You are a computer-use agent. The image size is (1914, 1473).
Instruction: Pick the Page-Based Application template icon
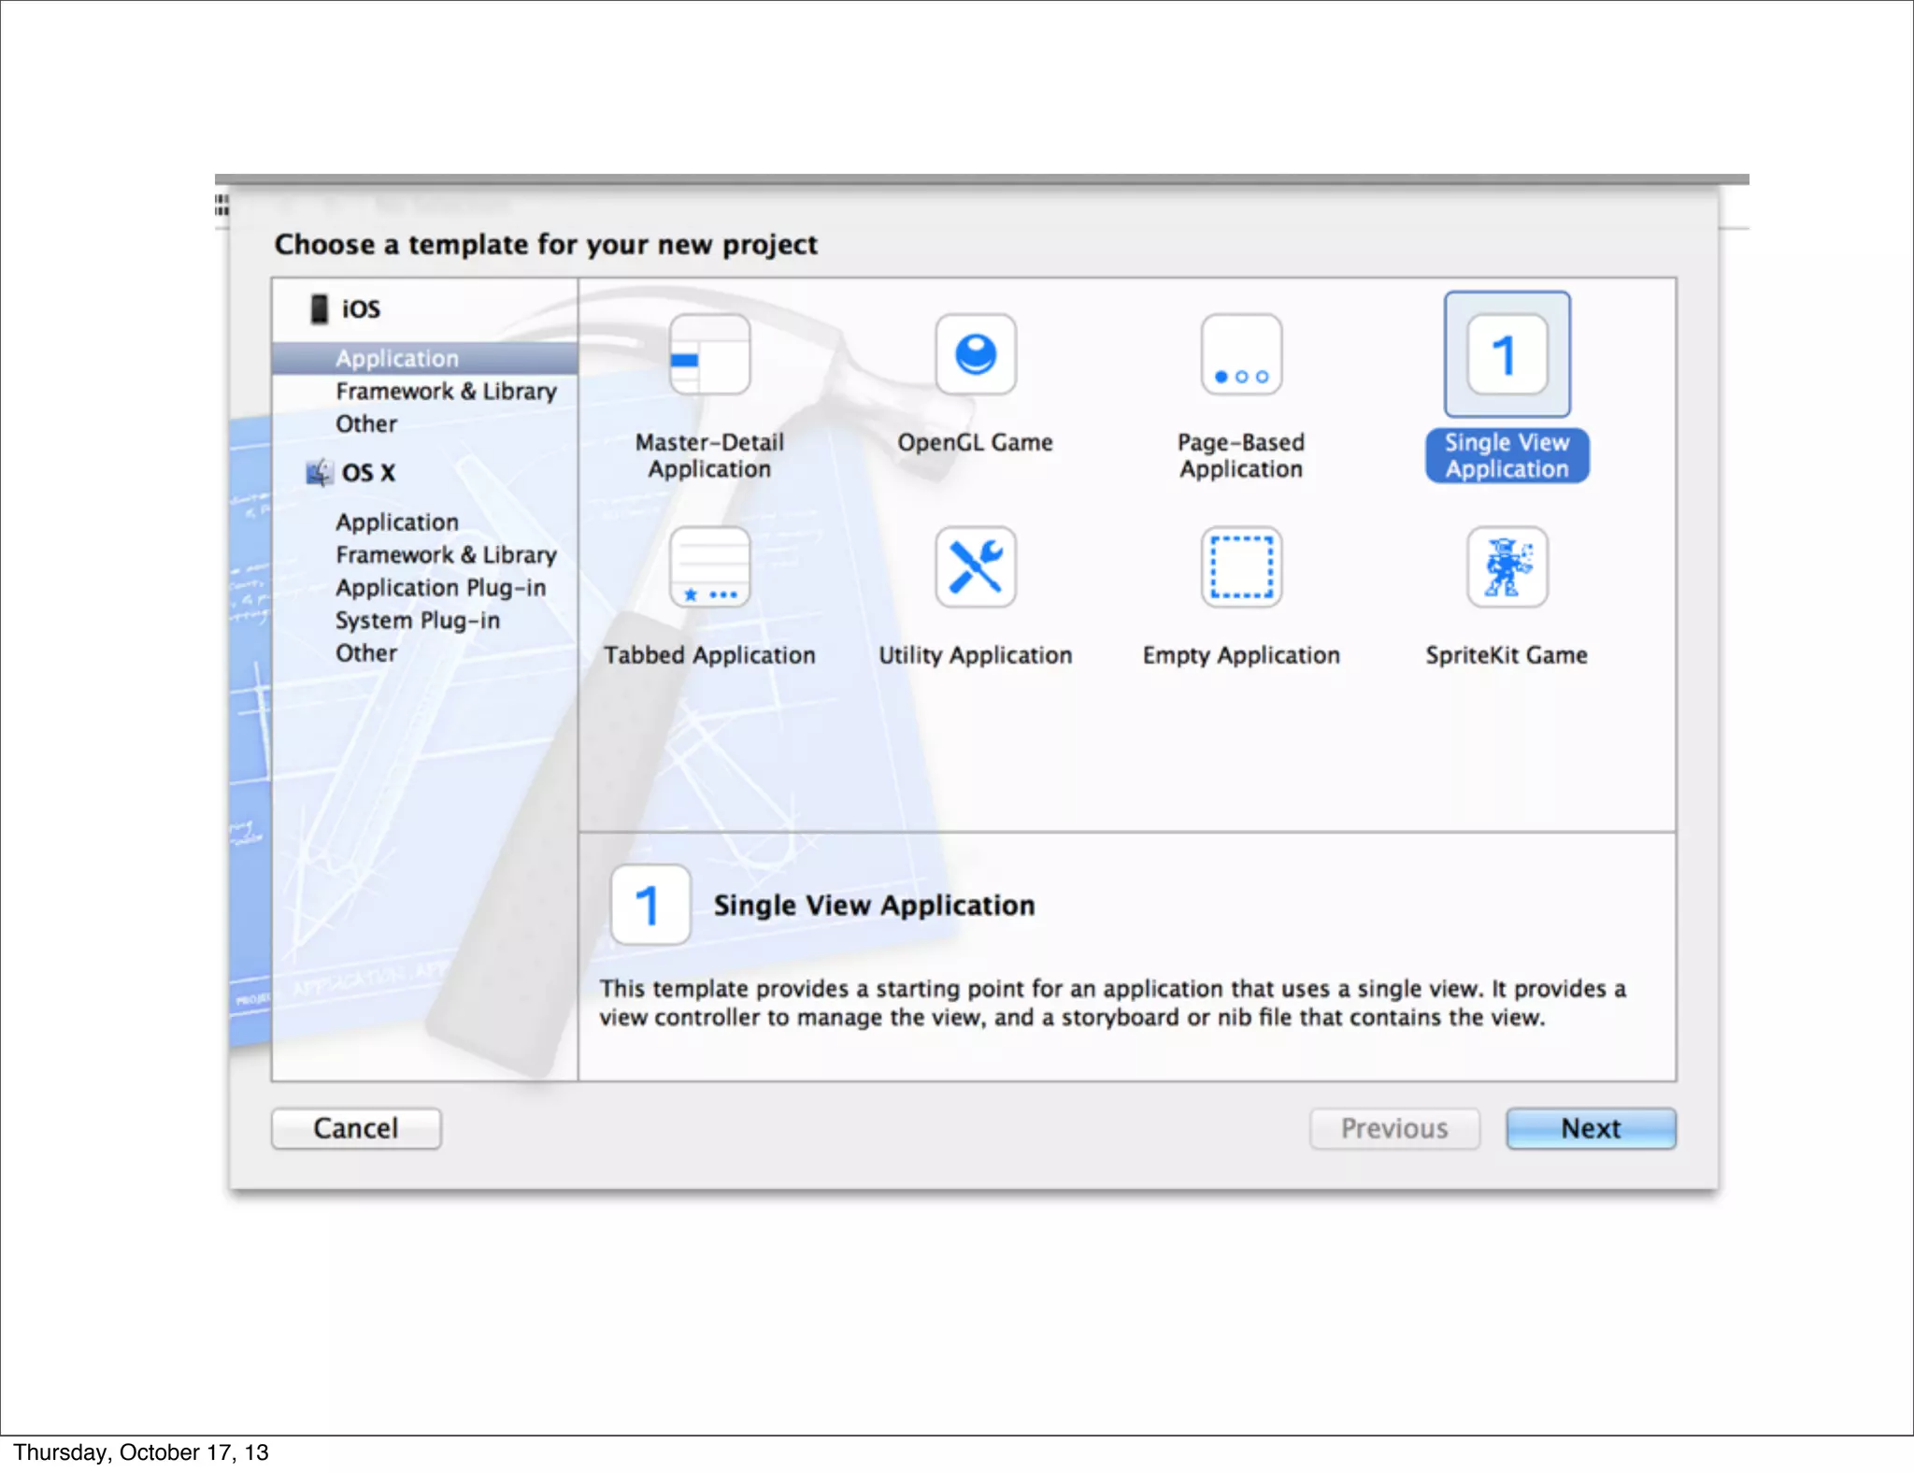point(1240,355)
